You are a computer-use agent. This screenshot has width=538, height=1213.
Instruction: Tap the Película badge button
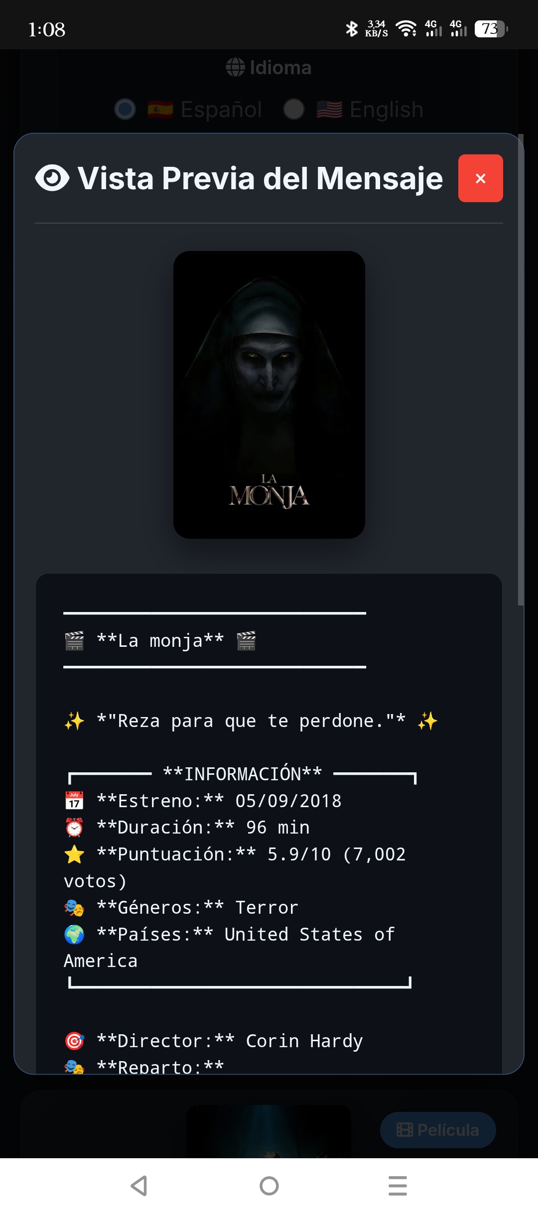tap(438, 1130)
